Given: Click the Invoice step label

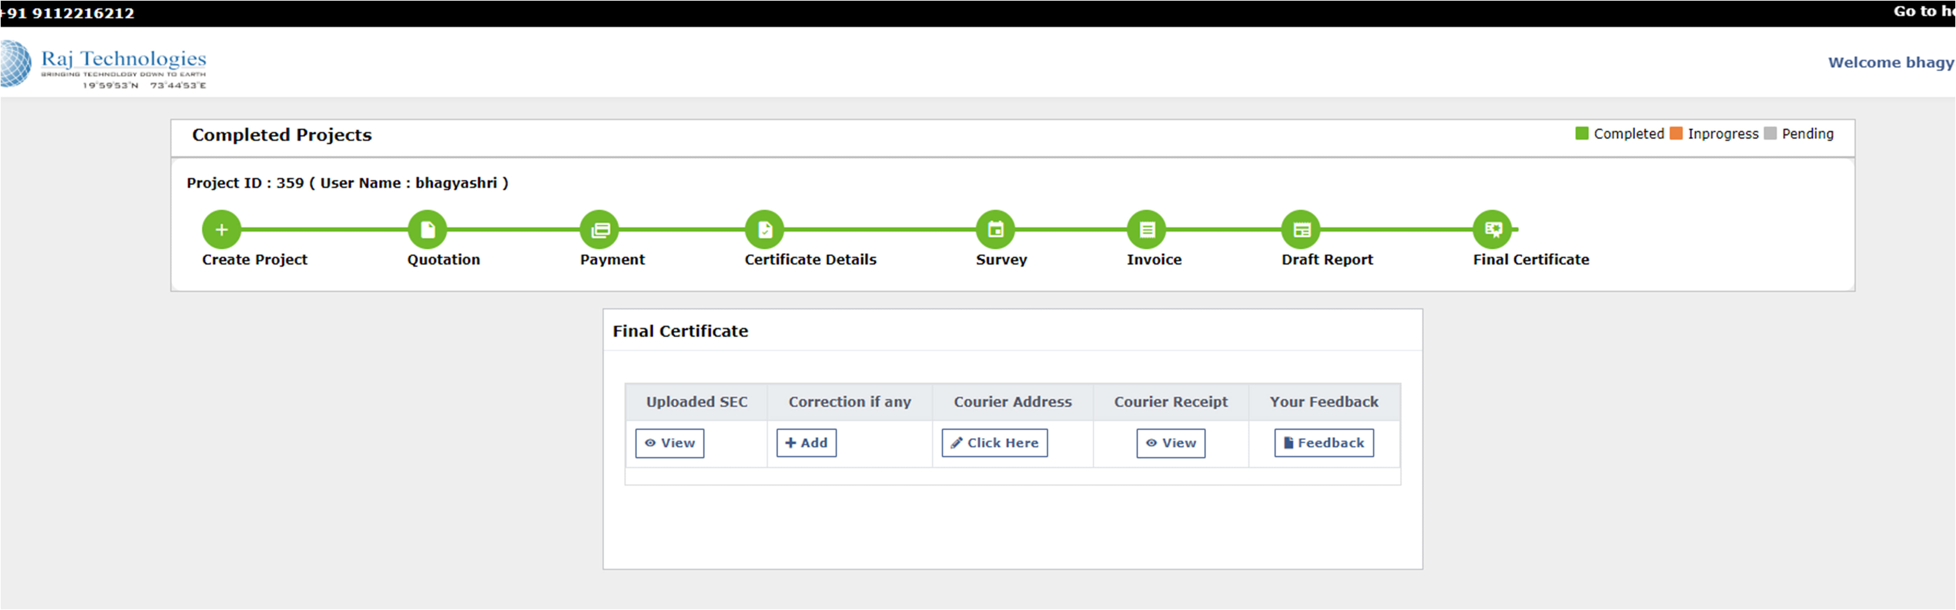Looking at the screenshot, I should [x=1154, y=260].
